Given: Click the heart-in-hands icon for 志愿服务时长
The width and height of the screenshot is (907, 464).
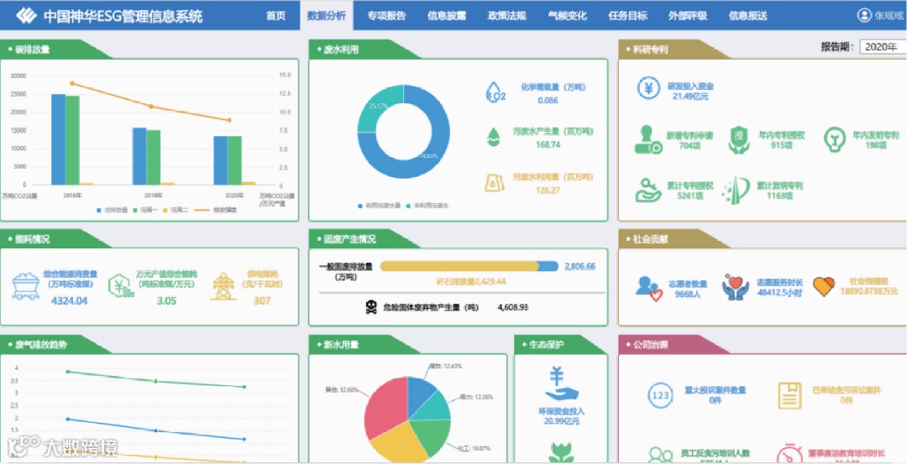Looking at the screenshot, I should pos(735,287).
